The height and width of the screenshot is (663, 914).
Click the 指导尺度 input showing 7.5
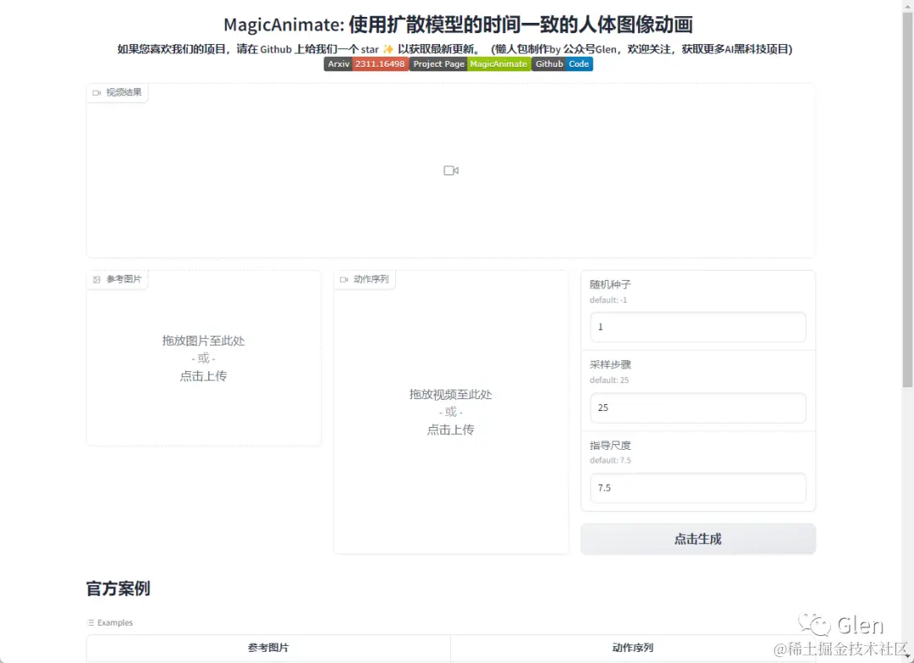[x=697, y=488]
